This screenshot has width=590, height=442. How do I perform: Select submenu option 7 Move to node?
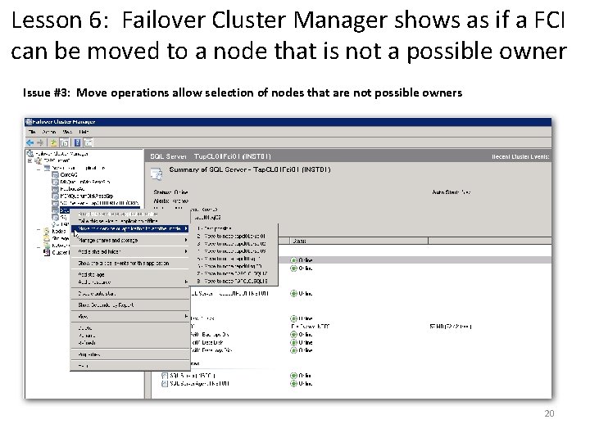tap(232, 273)
